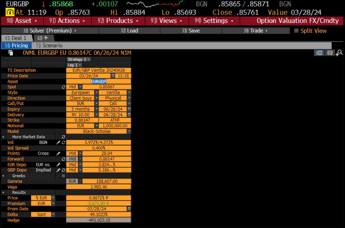
Task: Click the Save button
Action: pos(191,31)
